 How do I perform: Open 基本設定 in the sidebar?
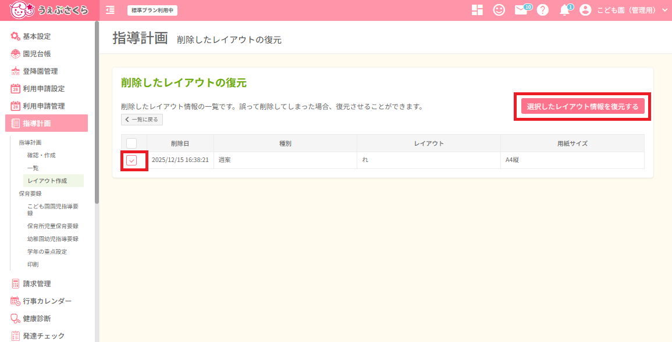point(37,37)
